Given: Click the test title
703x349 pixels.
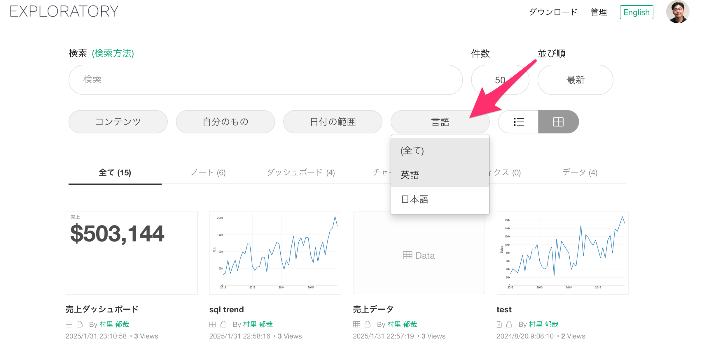Looking at the screenshot, I should [x=504, y=309].
